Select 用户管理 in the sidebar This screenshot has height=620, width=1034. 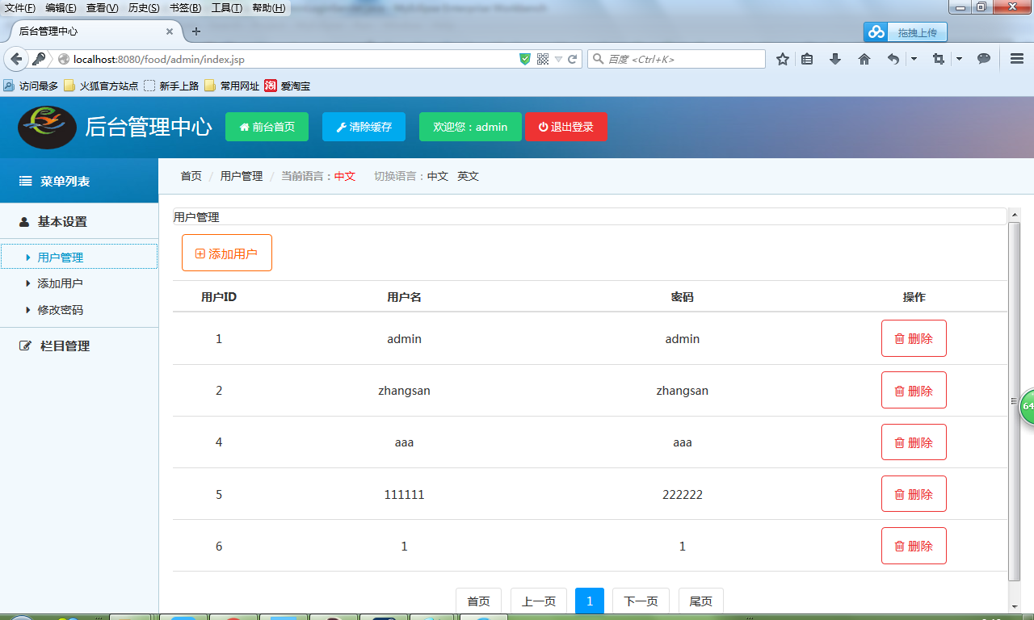pyautogui.click(x=79, y=257)
